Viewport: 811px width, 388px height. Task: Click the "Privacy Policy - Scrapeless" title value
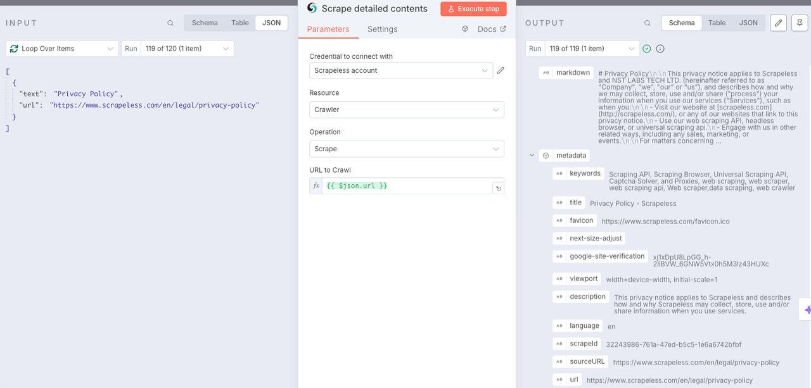point(633,204)
